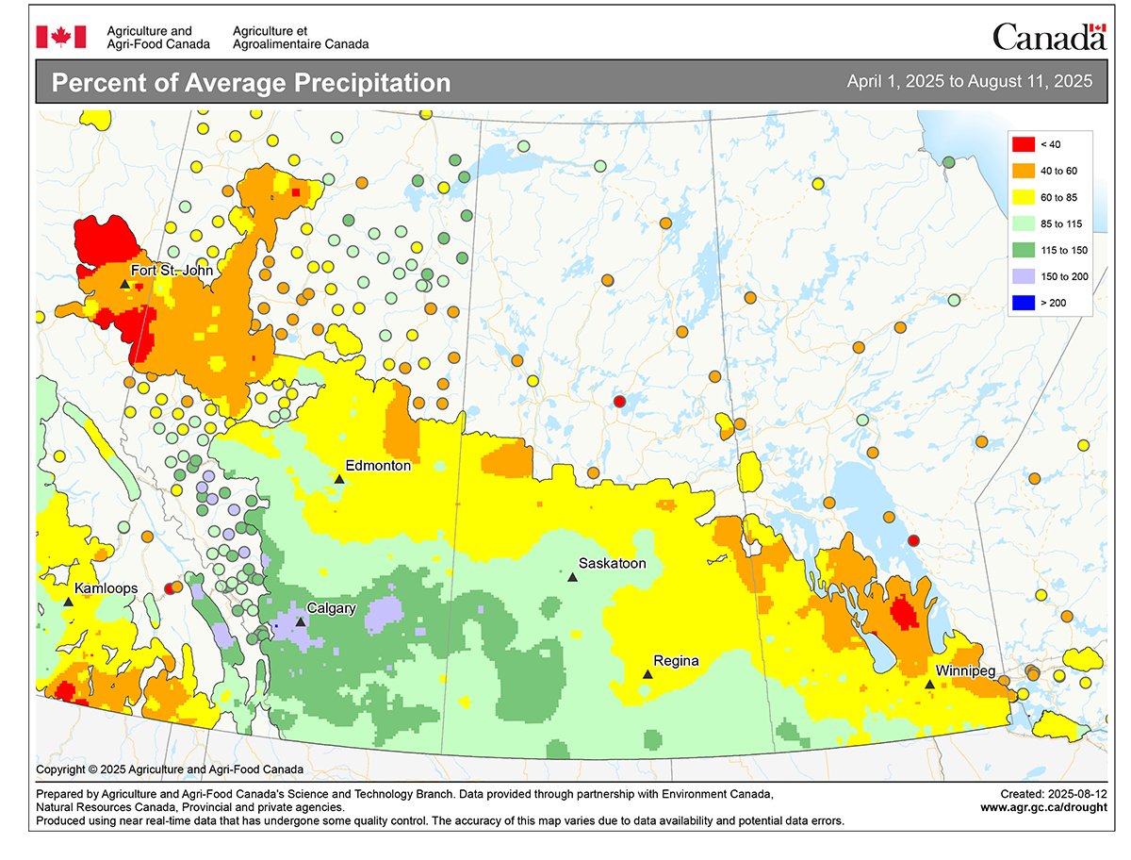Click the red station dot in northern Saskatchewan
Image resolution: width=1131 pixels, height=860 pixels.
(x=619, y=402)
